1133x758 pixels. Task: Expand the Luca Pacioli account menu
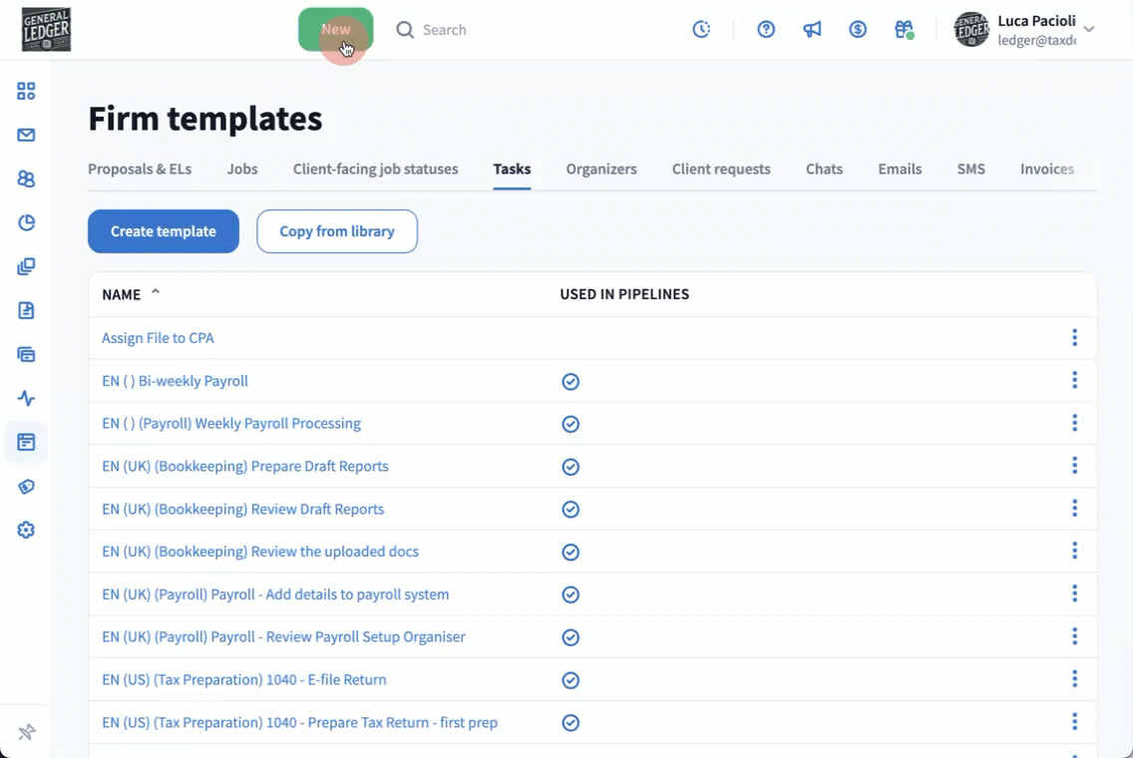(1089, 30)
